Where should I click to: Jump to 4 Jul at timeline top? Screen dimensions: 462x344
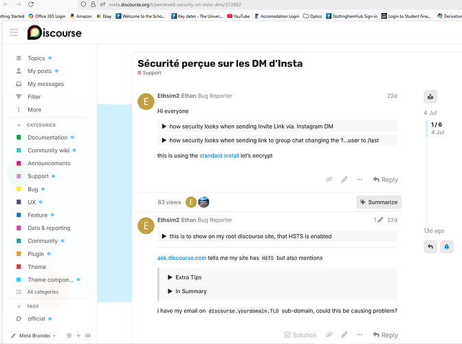(430, 113)
